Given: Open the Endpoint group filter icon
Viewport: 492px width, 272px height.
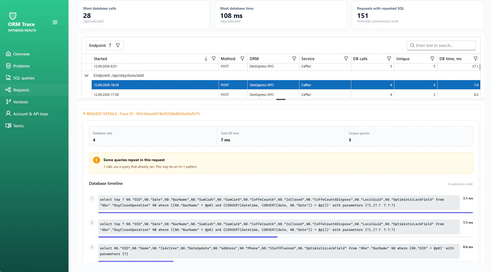Looking at the screenshot, I should (118, 45).
